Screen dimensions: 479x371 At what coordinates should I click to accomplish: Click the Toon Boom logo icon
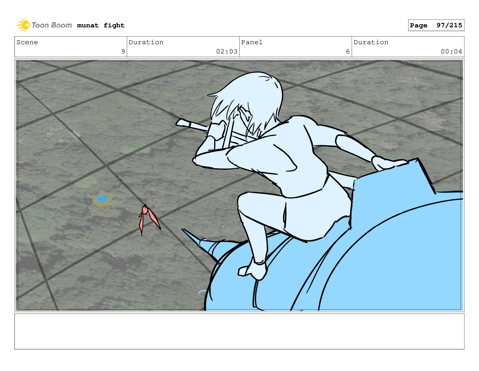tap(23, 25)
